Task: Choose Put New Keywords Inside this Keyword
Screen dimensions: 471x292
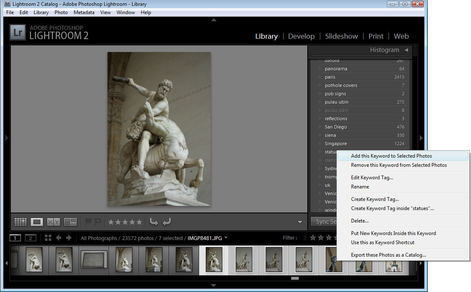Action: click(403, 233)
